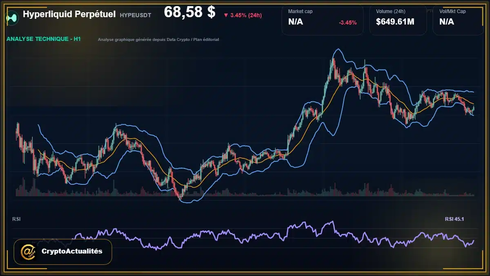
Task: Click the N/A value under Vol/Mkt Cap
Action: (x=447, y=22)
